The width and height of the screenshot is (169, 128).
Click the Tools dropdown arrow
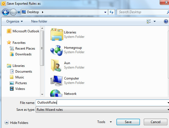(x=111, y=122)
